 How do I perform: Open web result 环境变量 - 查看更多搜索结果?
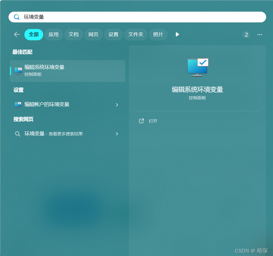tap(68, 134)
